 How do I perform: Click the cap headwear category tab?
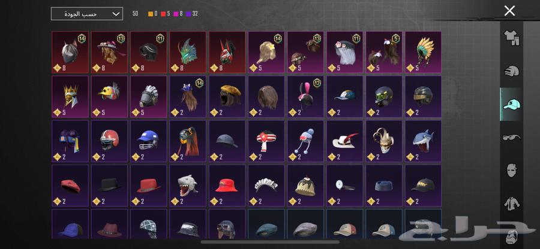coord(511,104)
